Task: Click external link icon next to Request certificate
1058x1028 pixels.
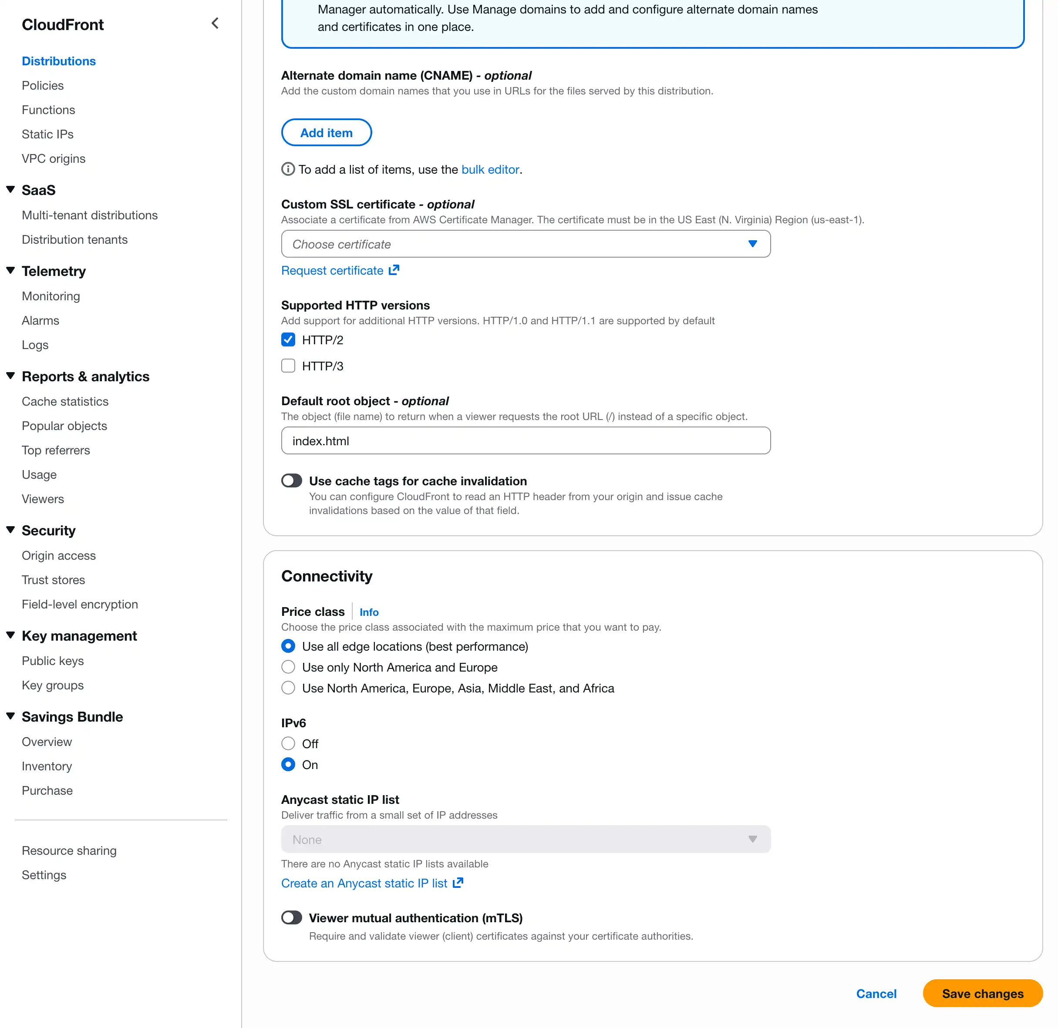Action: [x=394, y=270]
